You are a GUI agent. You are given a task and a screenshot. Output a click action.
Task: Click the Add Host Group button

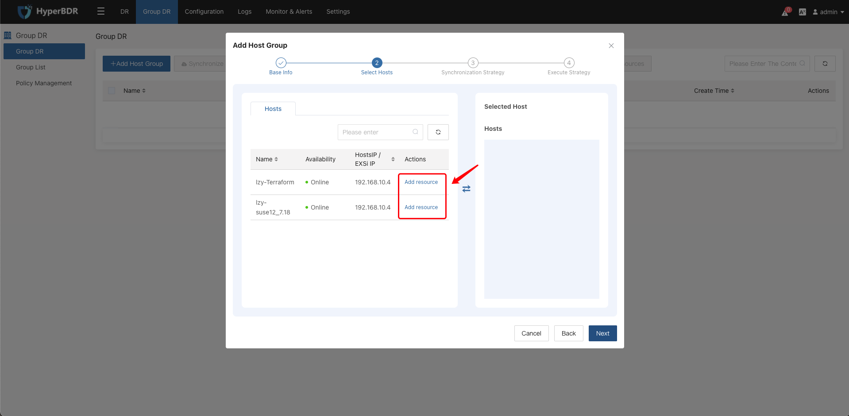pyautogui.click(x=136, y=64)
